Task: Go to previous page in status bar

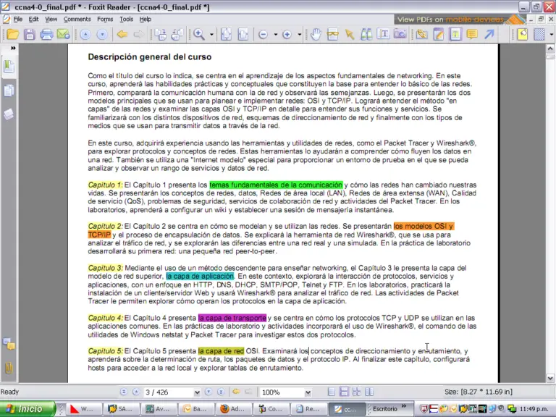Action: (x=136, y=392)
